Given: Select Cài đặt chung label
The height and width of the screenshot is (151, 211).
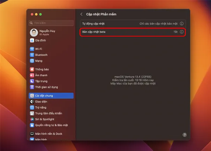Looking at the screenshot, I should tap(44, 96).
